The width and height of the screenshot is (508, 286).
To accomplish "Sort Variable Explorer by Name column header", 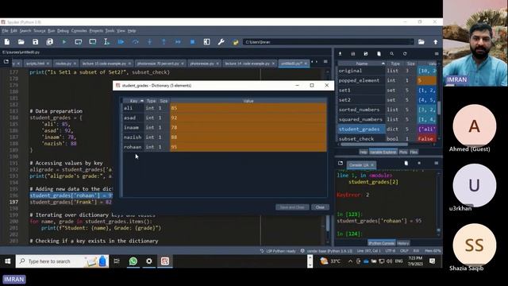I will 362,64.
